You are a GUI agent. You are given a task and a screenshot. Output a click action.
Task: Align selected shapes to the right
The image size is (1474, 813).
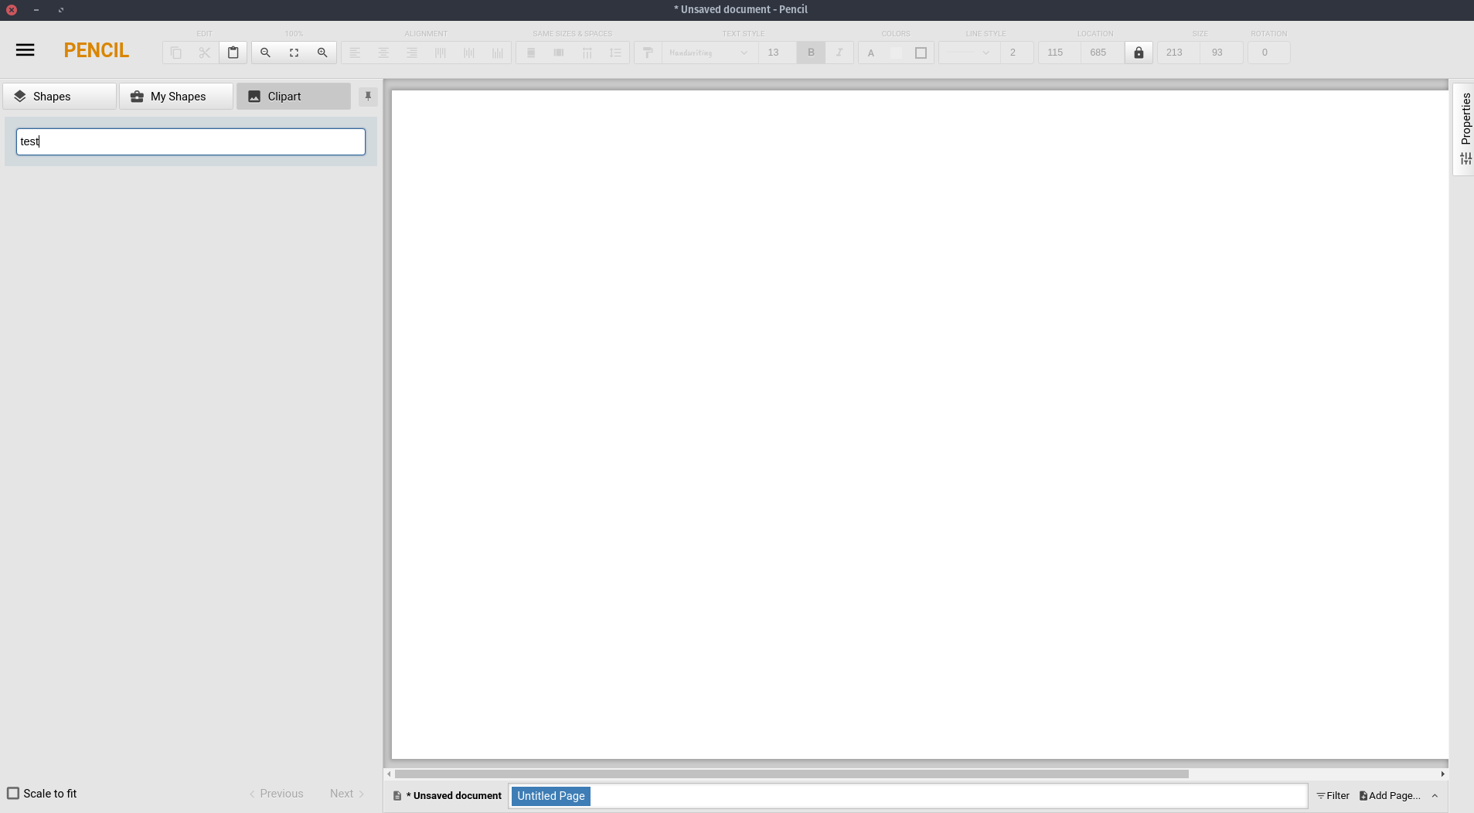click(x=412, y=53)
